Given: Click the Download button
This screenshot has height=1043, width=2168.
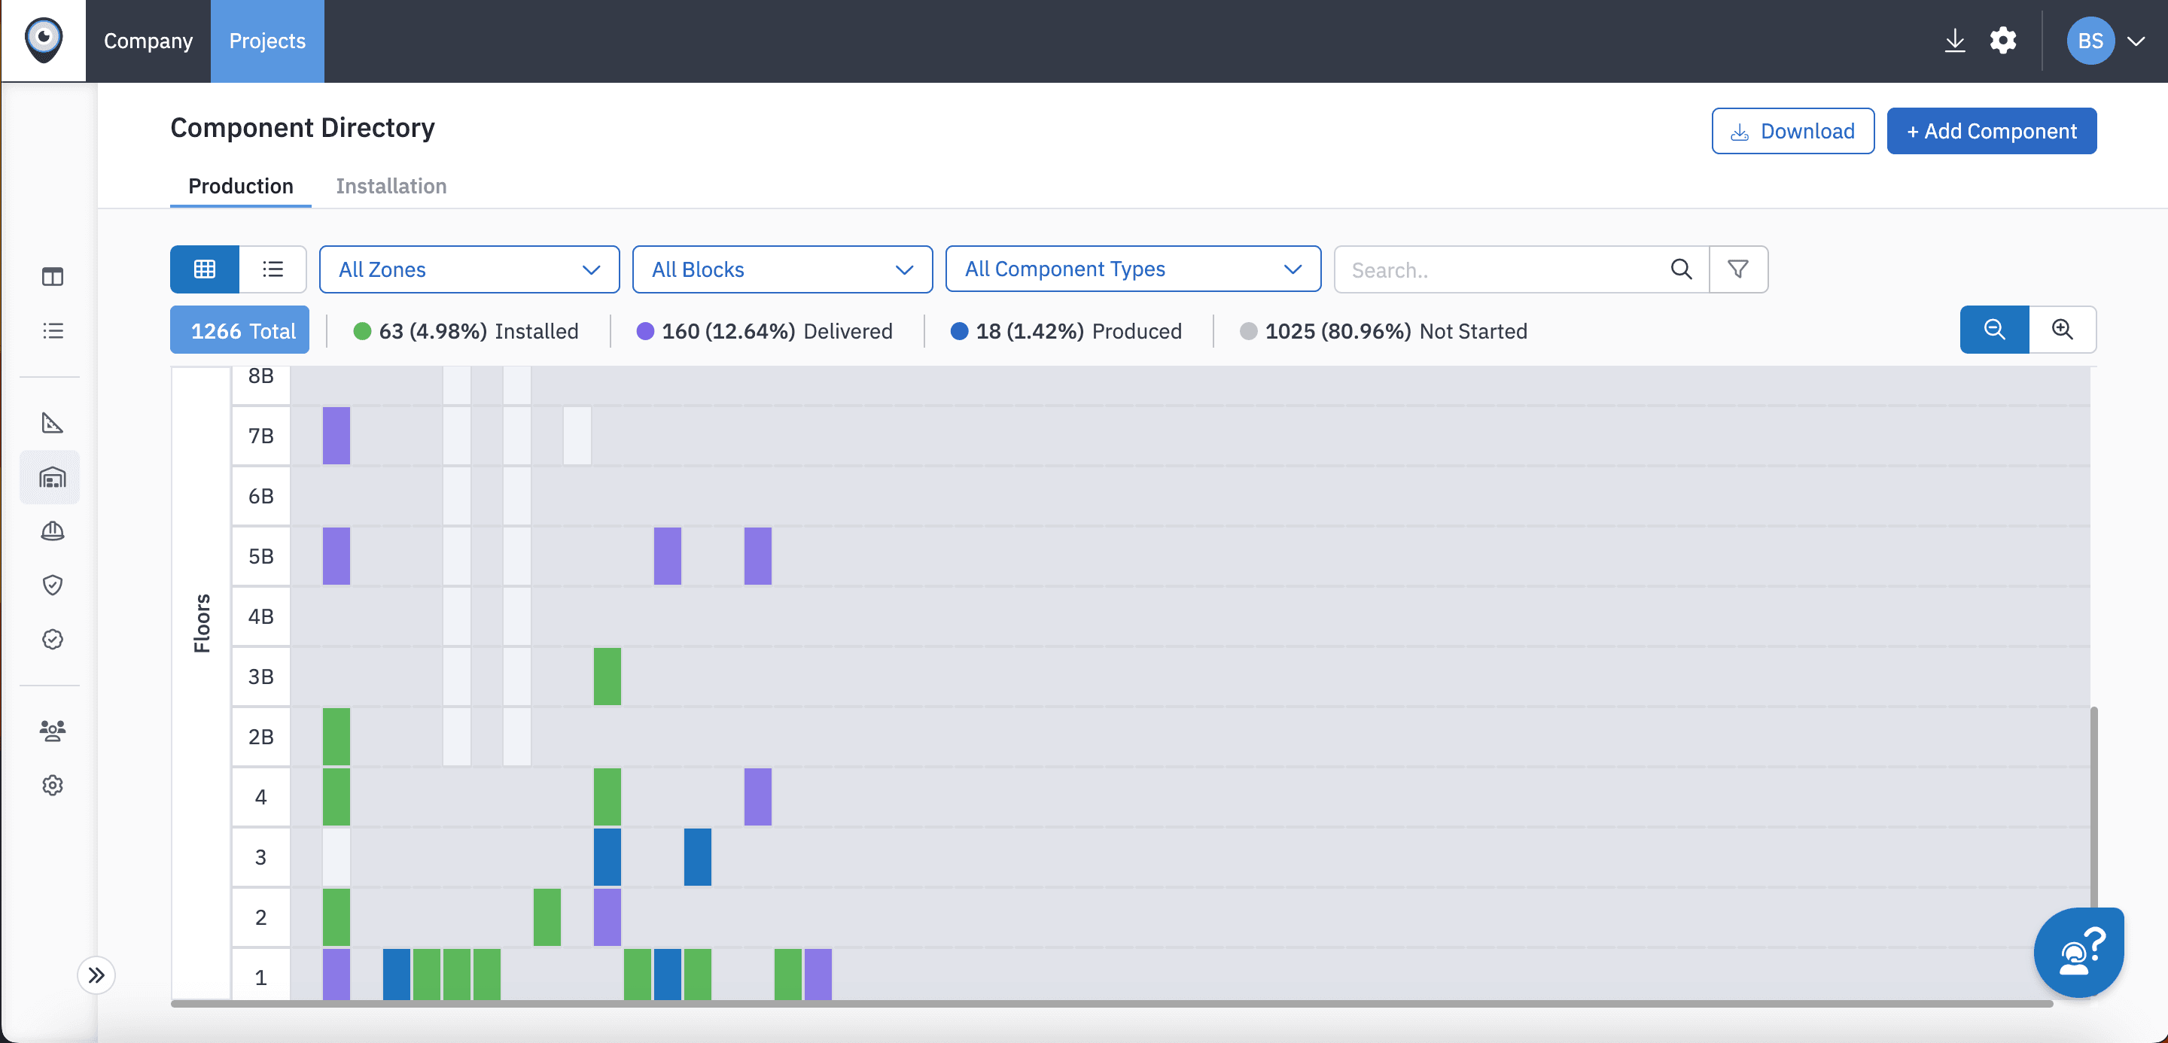Looking at the screenshot, I should click(x=1793, y=131).
